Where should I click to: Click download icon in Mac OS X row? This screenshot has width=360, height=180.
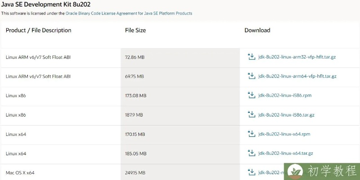252,172
